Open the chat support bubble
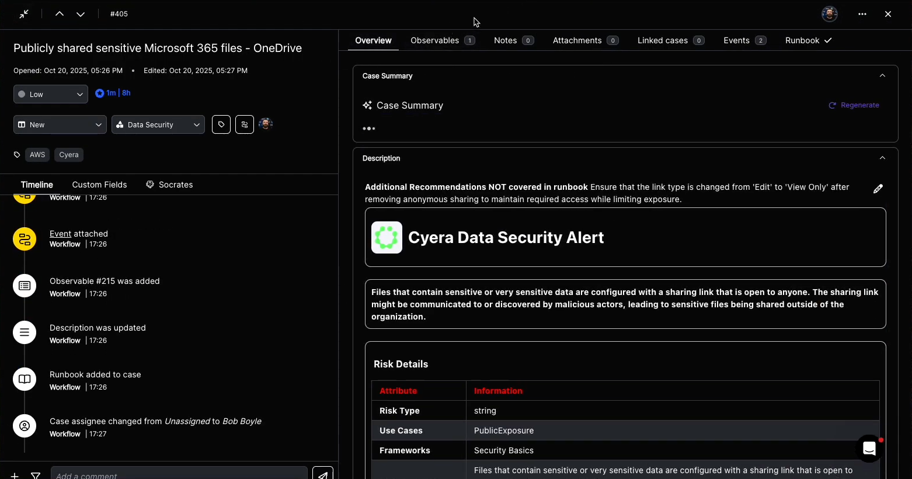Image resolution: width=912 pixels, height=479 pixels. pos(869,449)
